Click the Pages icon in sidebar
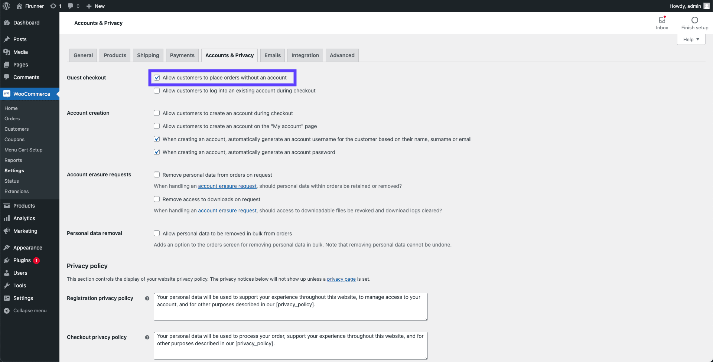 point(7,65)
